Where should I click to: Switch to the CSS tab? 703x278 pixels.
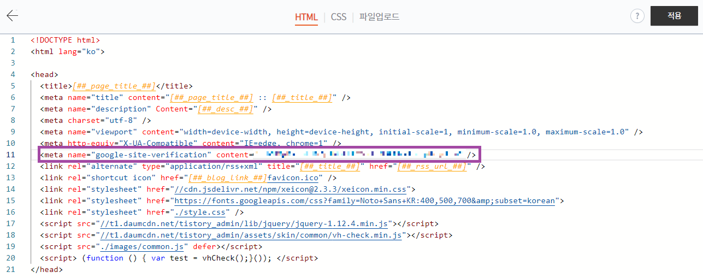339,17
